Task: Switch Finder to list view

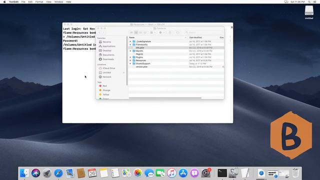Action: (136, 32)
